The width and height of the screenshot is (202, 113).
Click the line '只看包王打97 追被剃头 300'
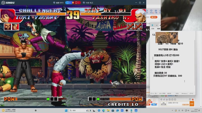coord(168,76)
